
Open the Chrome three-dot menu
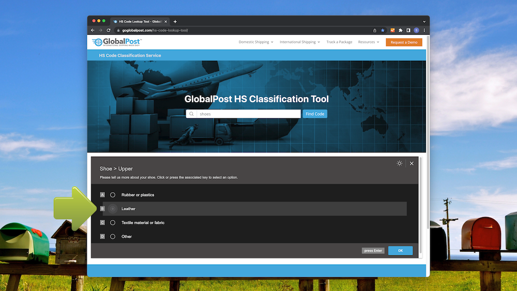click(424, 30)
